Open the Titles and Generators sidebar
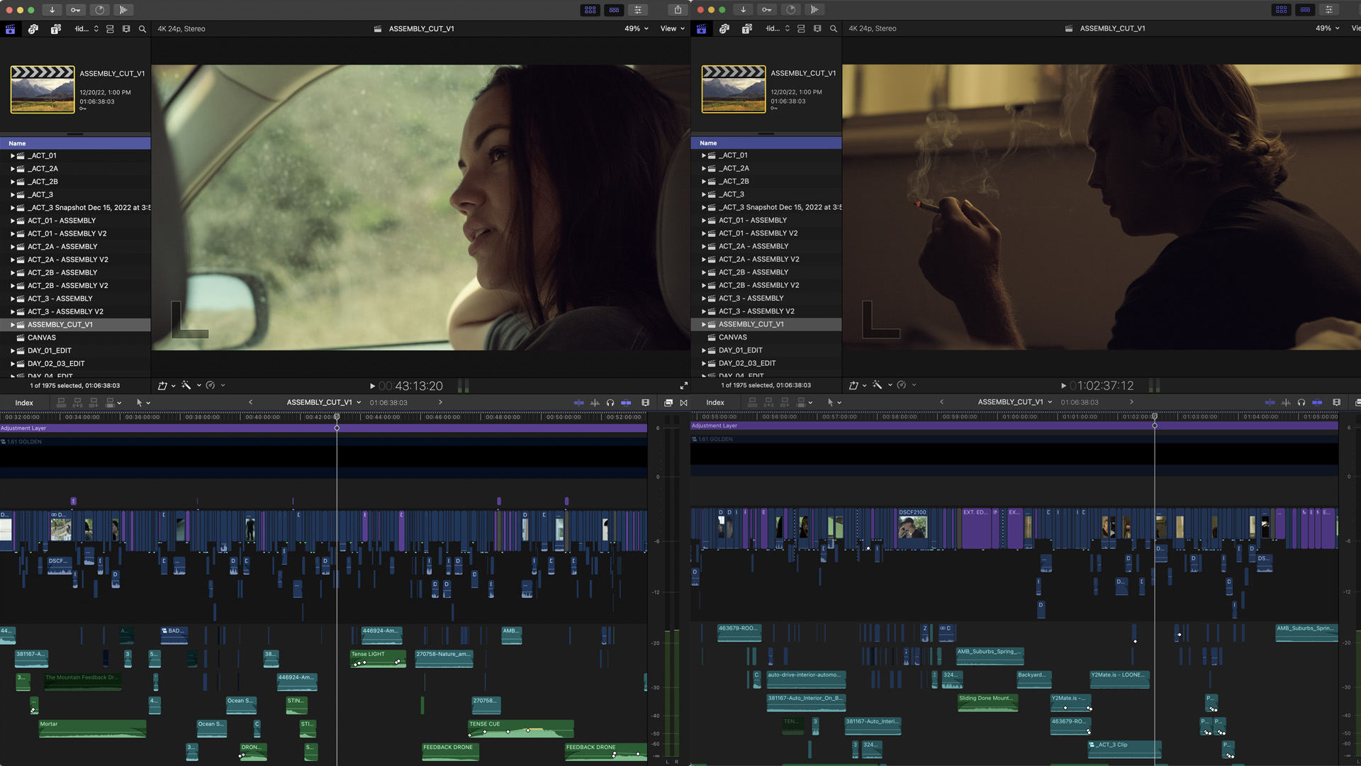This screenshot has width=1361, height=766. coord(55,28)
